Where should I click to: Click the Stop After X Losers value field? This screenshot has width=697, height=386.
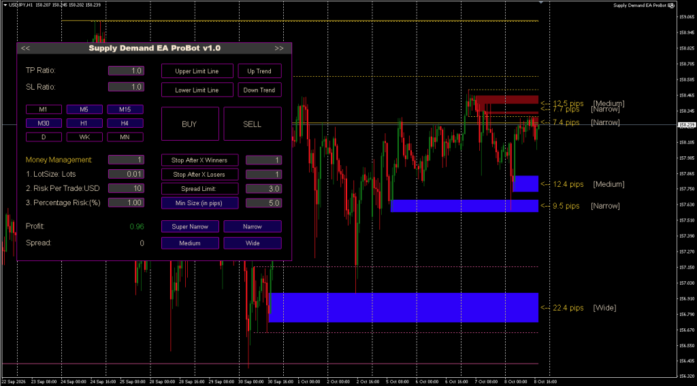pos(263,175)
